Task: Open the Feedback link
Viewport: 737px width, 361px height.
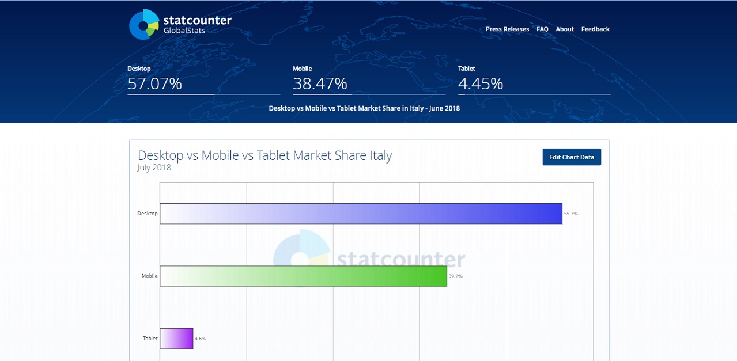Action: click(x=595, y=29)
